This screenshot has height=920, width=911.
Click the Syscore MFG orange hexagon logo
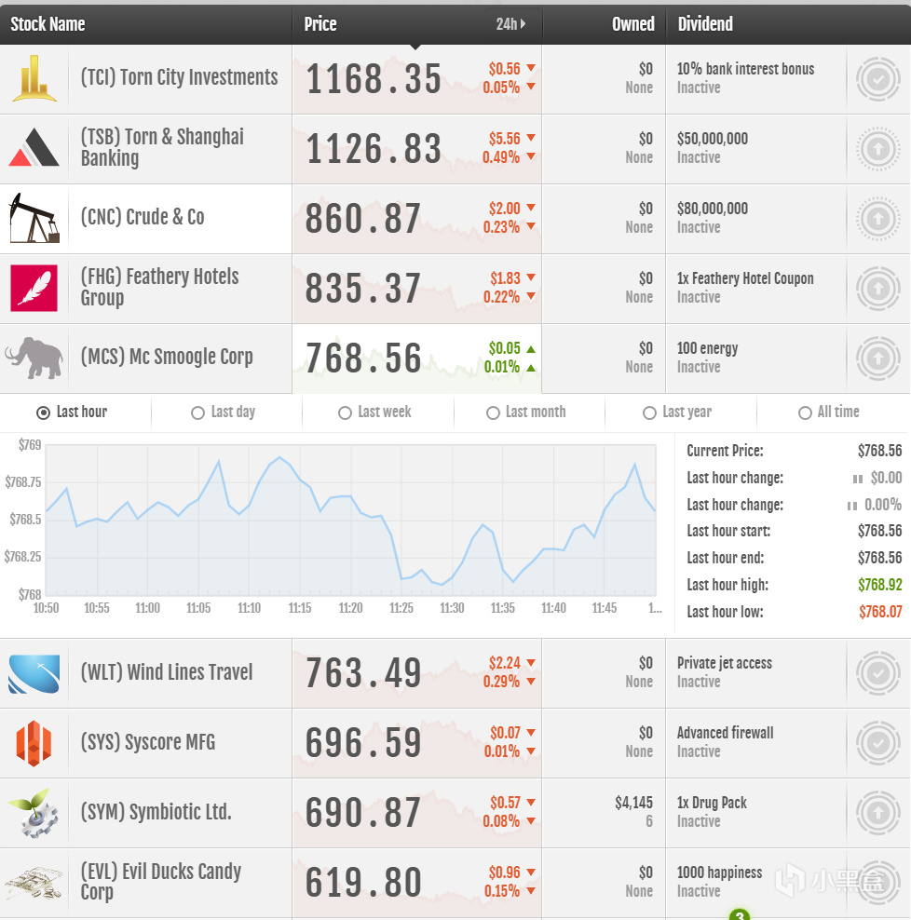[34, 743]
